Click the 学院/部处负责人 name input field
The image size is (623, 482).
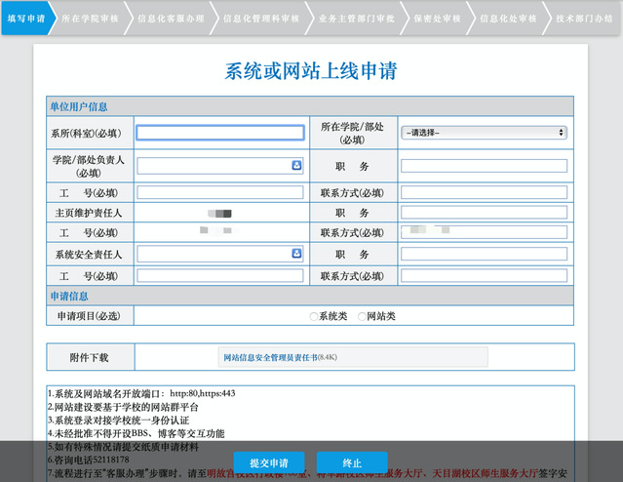point(213,166)
